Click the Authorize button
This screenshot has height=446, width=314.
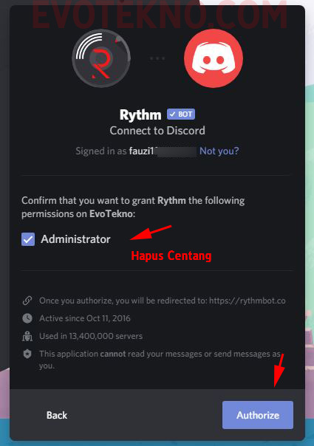click(x=258, y=415)
